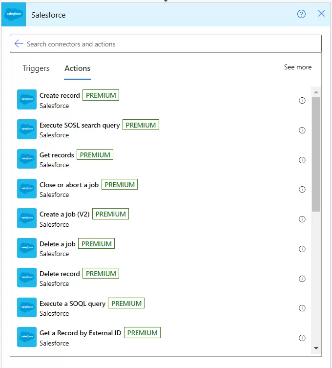Viewport: 332px width, 368px height.
Task: Open info for Create record action
Action: 302,101
